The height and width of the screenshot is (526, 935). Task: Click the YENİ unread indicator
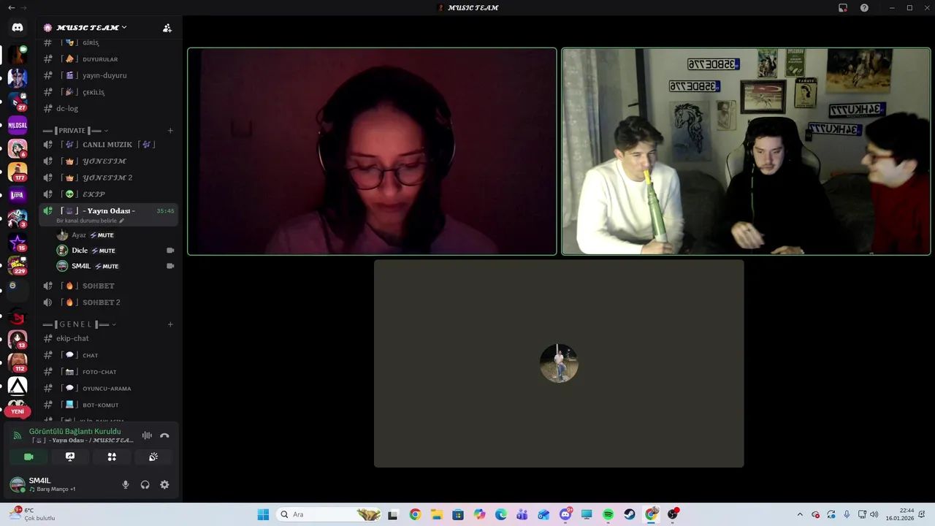tap(18, 411)
